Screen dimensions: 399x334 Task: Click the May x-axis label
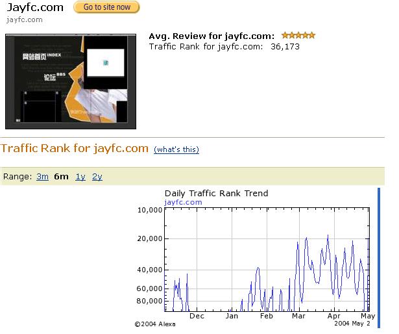(x=368, y=316)
